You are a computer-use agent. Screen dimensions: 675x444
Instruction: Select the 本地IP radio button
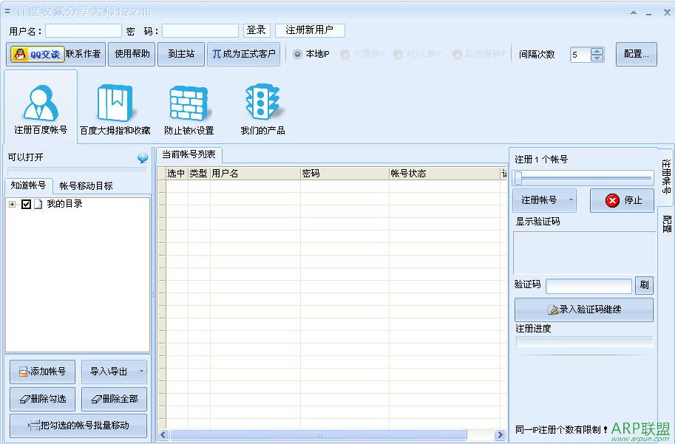pos(298,54)
